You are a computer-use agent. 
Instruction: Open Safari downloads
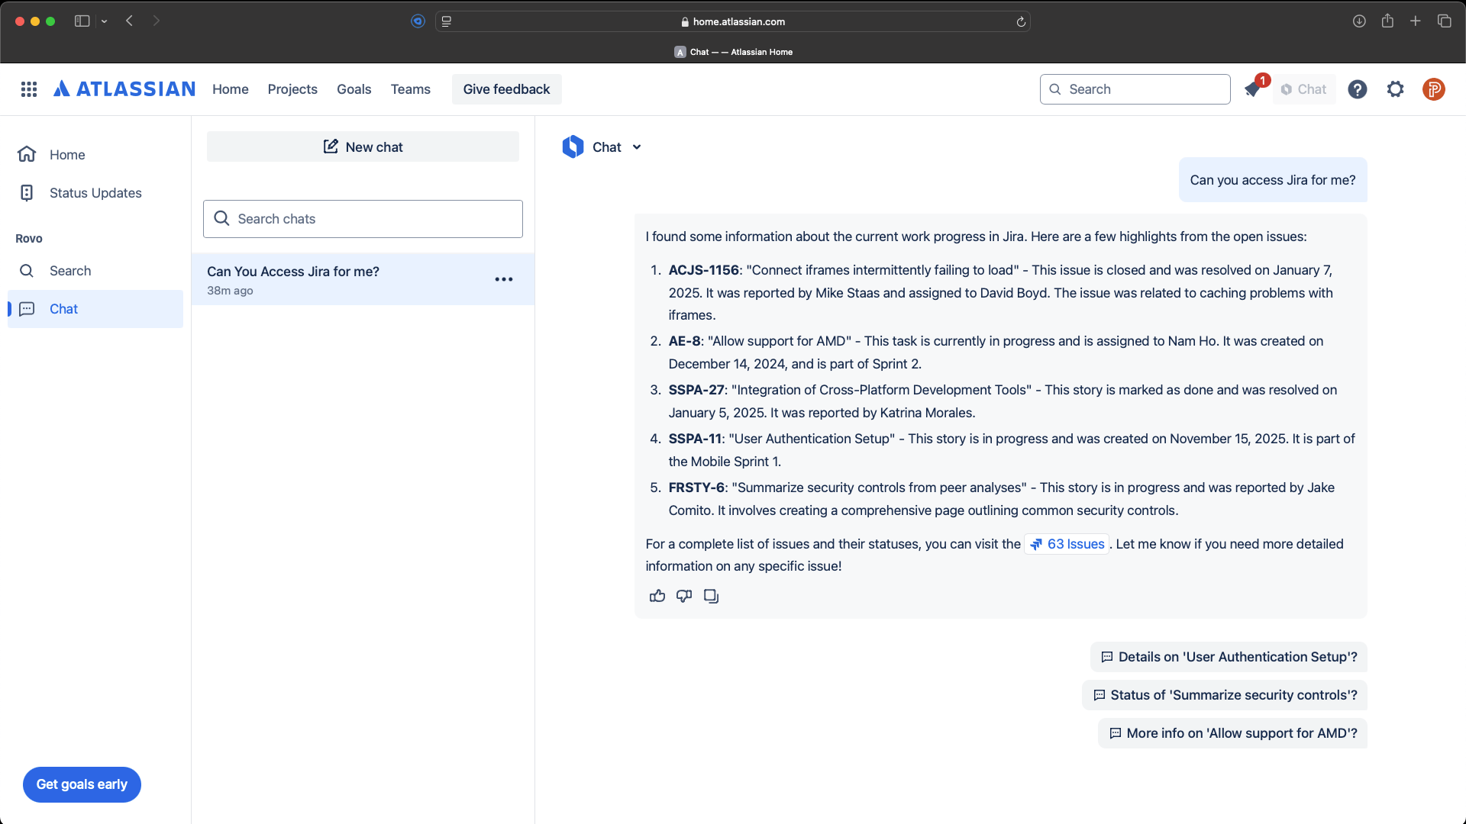pyautogui.click(x=1359, y=21)
